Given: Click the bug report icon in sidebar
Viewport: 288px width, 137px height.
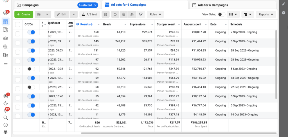Looking at the screenshot, I should point(5,132).
